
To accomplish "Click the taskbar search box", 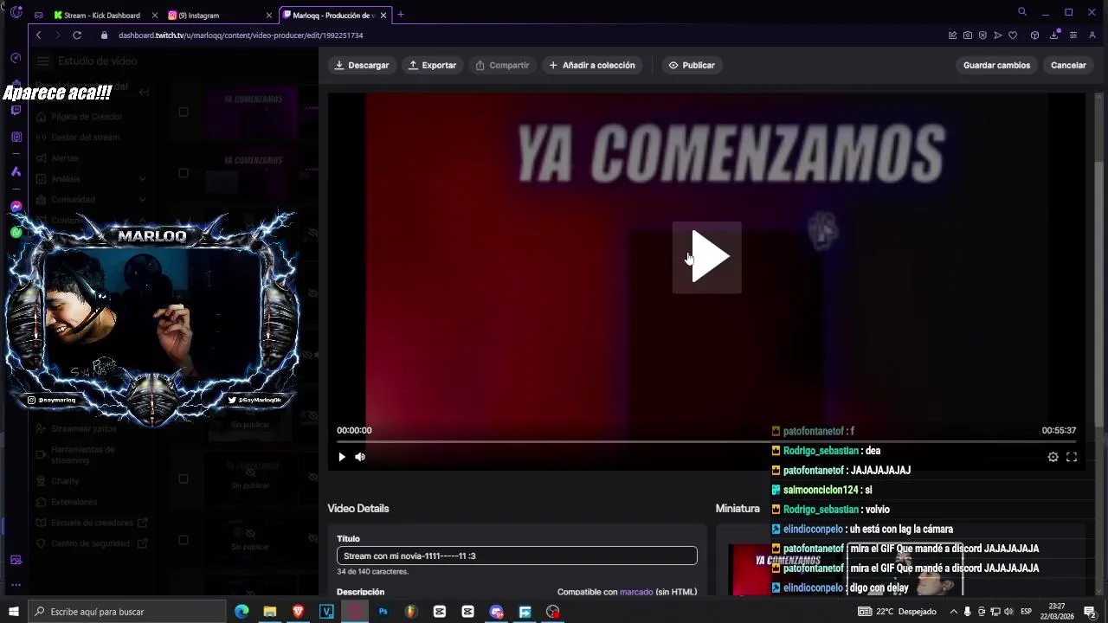I will click(127, 612).
